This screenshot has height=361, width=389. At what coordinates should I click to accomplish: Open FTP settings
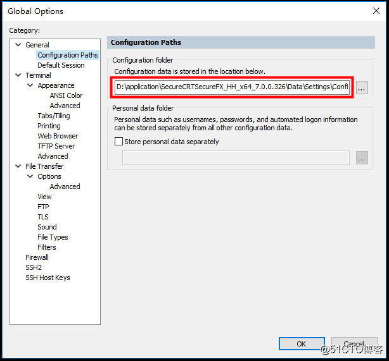43,207
